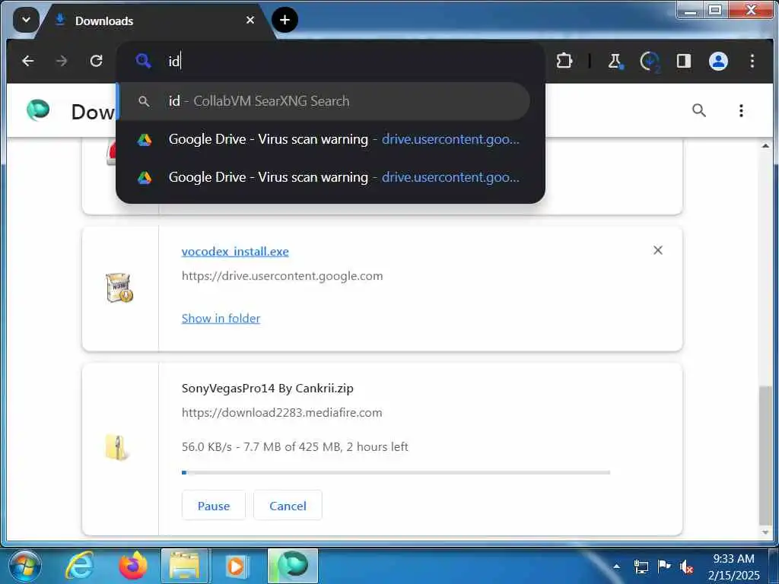Minimize the browser window

click(x=691, y=10)
